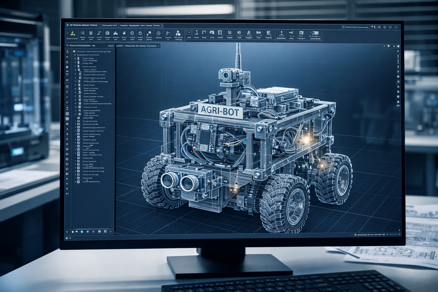The image size is (438, 292).
Task: Click the search field at top right of window
Action: (355, 27)
